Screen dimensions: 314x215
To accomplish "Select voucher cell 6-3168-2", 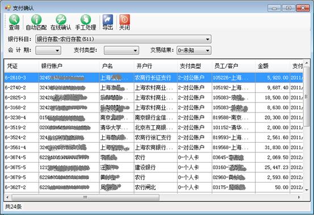I will (21, 108).
